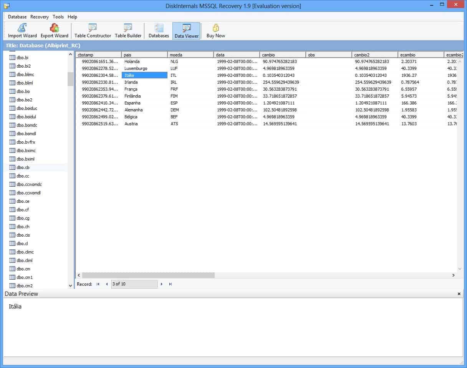Screen dimensions: 467x368
Task: Select the dbo.bomdc table
Action: [27, 125]
